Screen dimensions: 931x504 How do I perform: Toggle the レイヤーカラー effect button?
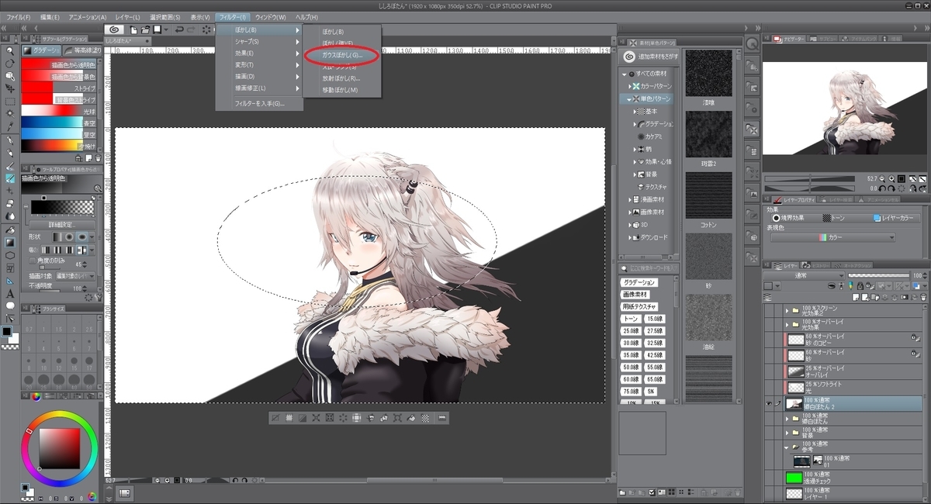pos(895,218)
